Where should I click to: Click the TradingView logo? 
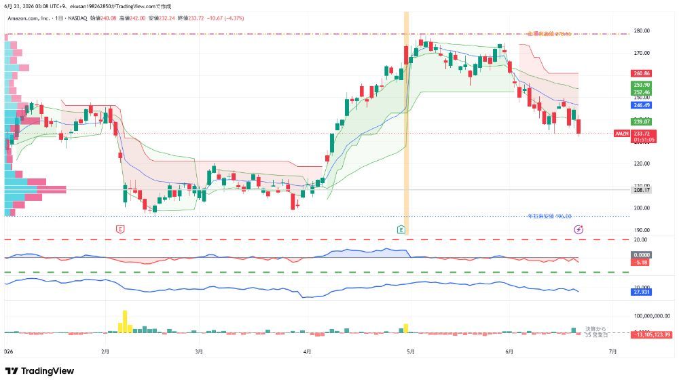(39, 371)
